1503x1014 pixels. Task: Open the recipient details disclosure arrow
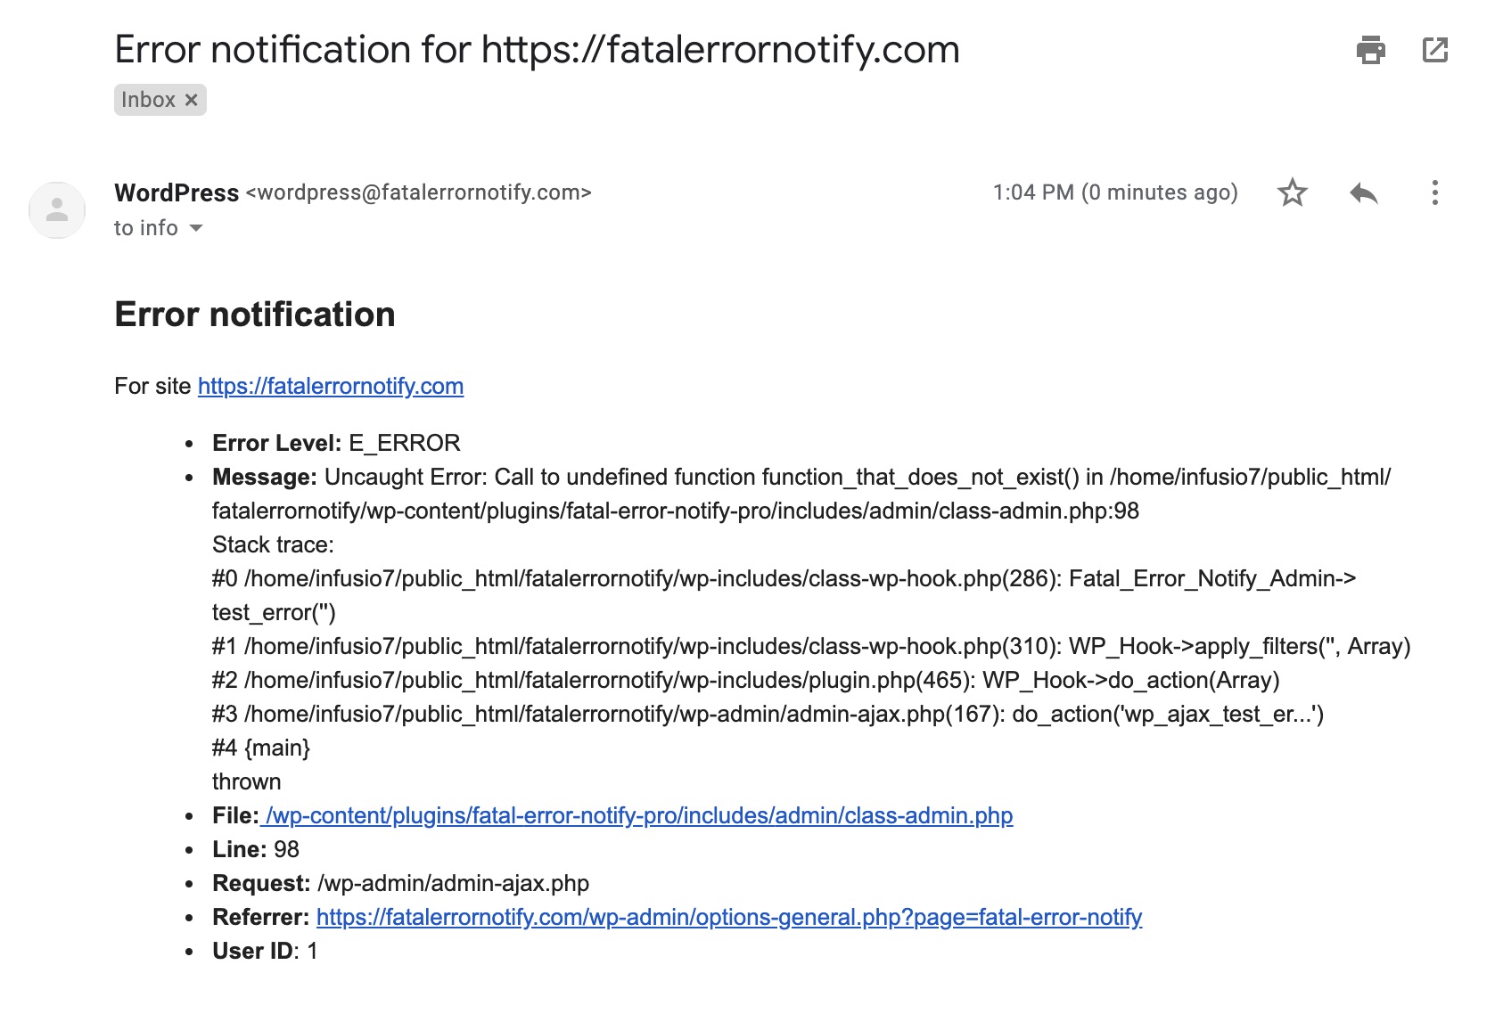pos(195,229)
